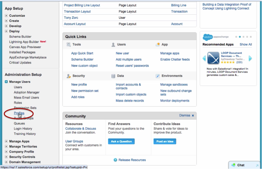The width and height of the screenshot is (262, 169).
Task: Click the New profile quick link
Action: click(79, 84)
